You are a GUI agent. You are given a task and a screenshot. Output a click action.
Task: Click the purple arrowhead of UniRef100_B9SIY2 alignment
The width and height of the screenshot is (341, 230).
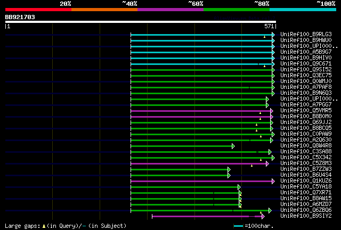(x=263, y=217)
